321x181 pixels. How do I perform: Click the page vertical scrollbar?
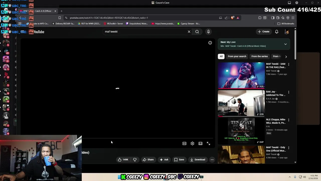tap(295, 45)
